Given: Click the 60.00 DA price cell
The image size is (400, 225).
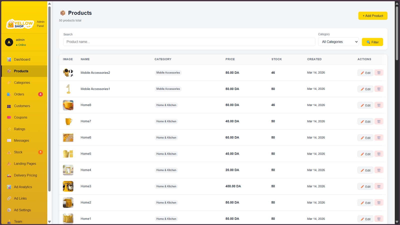Looking at the screenshot, I should pyautogui.click(x=232, y=137).
